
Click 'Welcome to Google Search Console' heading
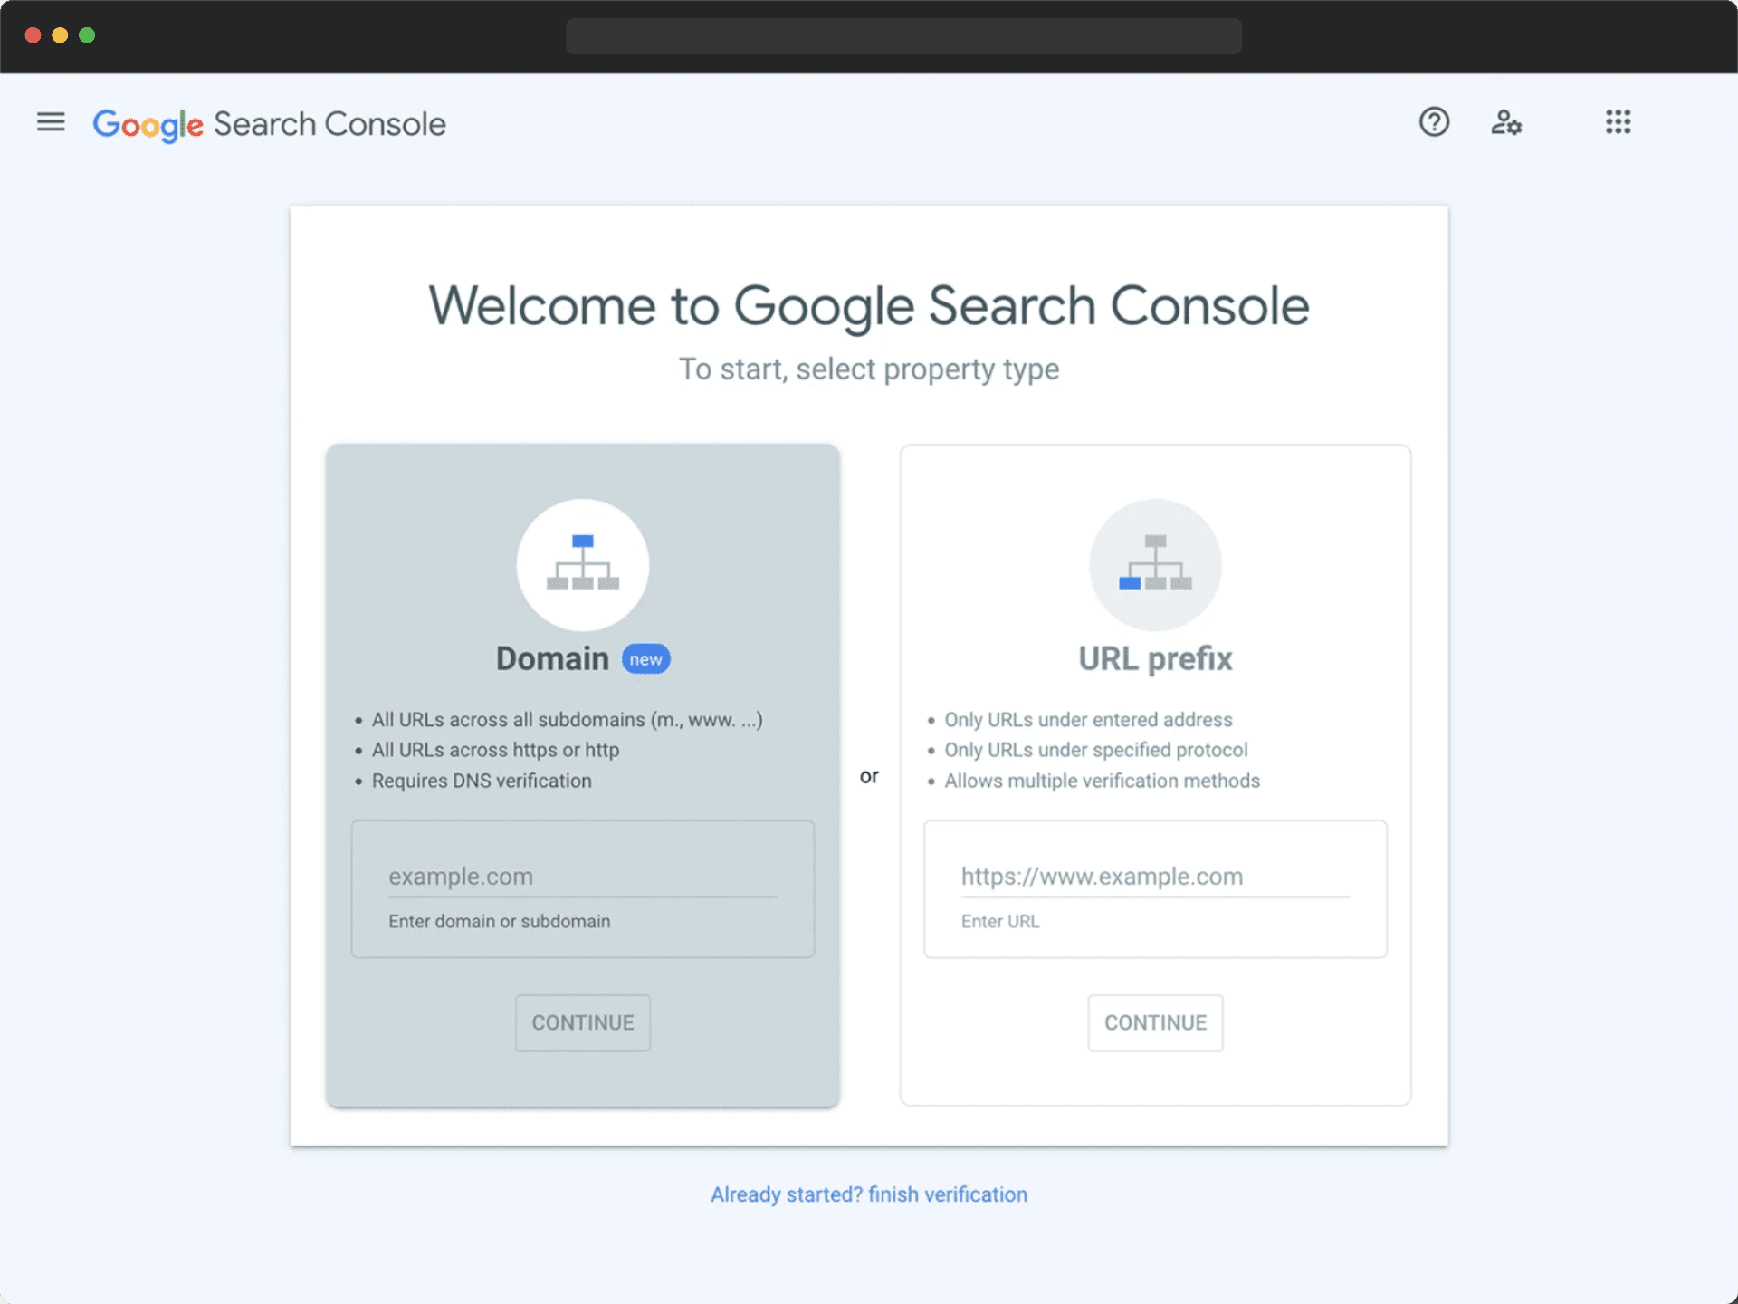pyautogui.click(x=869, y=306)
